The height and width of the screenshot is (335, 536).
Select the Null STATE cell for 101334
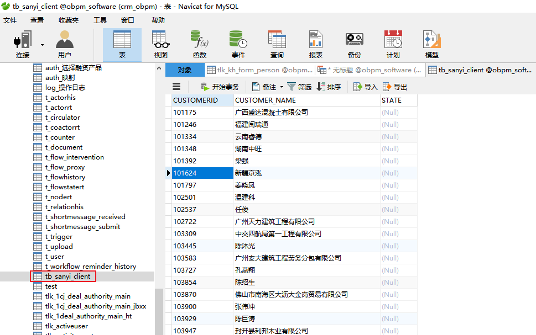[399, 136]
